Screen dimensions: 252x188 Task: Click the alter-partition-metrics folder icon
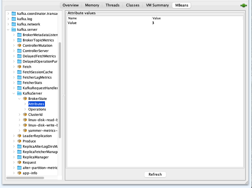[x=19, y=168]
